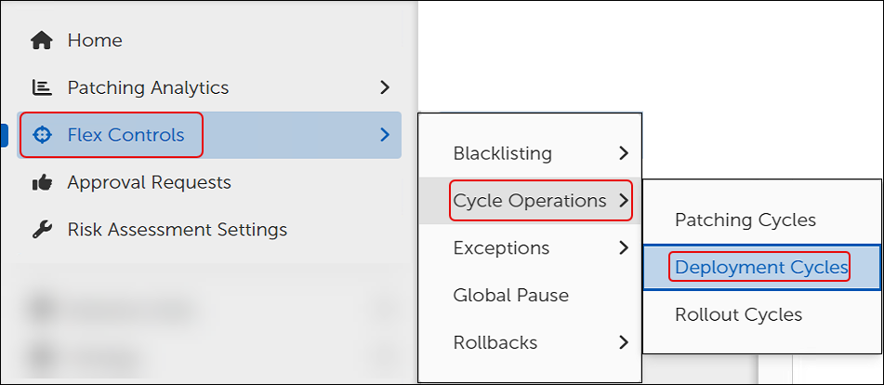Click the Flex Controls crosshair icon
Image resolution: width=884 pixels, height=385 pixels.
[41, 135]
